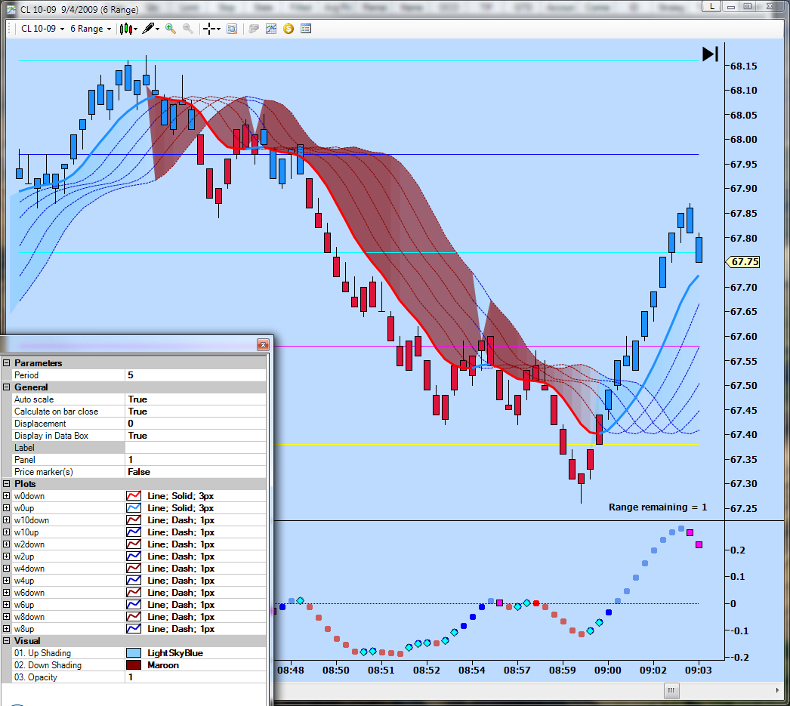This screenshot has width=790, height=706.
Task: Click the 'Range remaining = 1' text
Action: click(x=658, y=507)
